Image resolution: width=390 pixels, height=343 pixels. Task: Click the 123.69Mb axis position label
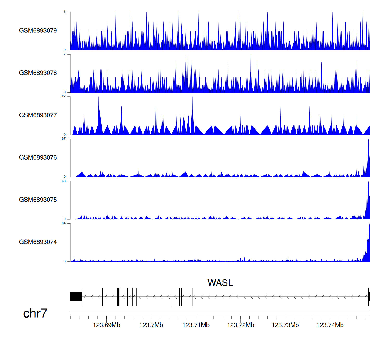point(107,325)
